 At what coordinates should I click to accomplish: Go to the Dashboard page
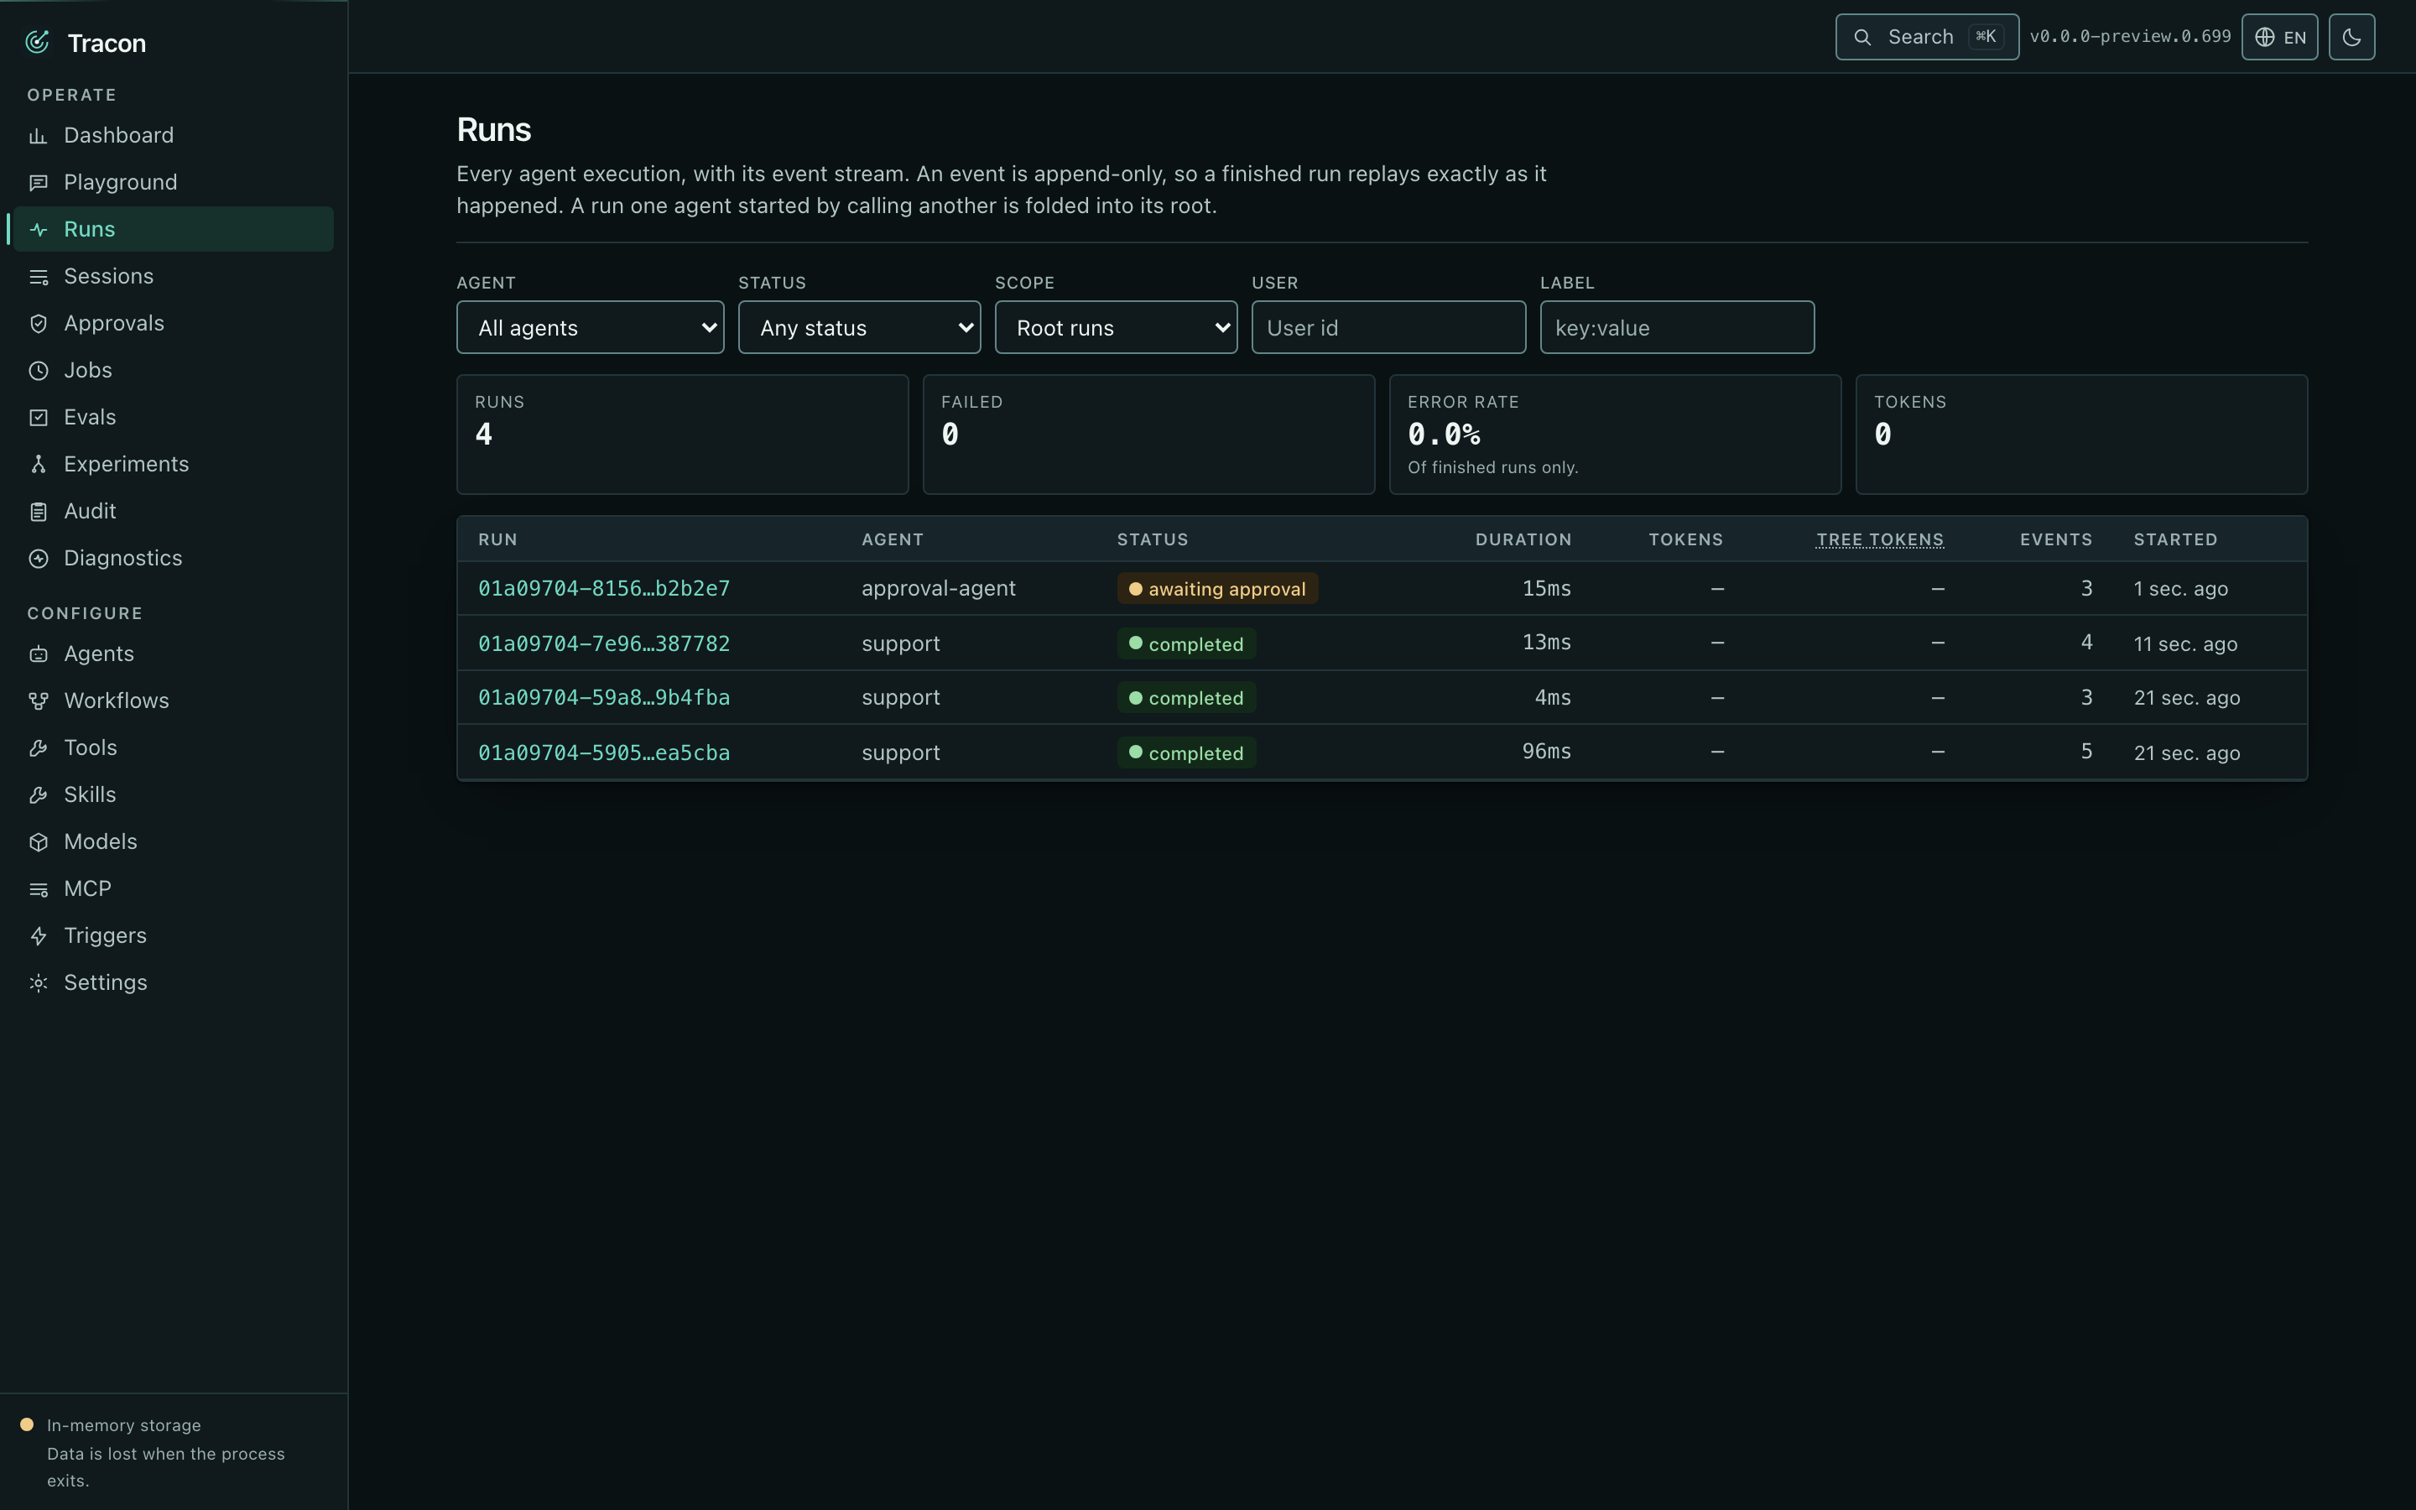[174, 136]
